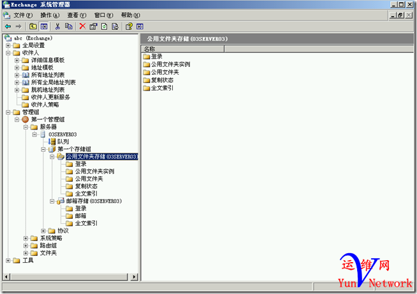
Task: Expand the 路由组 tree node
Action: (x=26, y=246)
